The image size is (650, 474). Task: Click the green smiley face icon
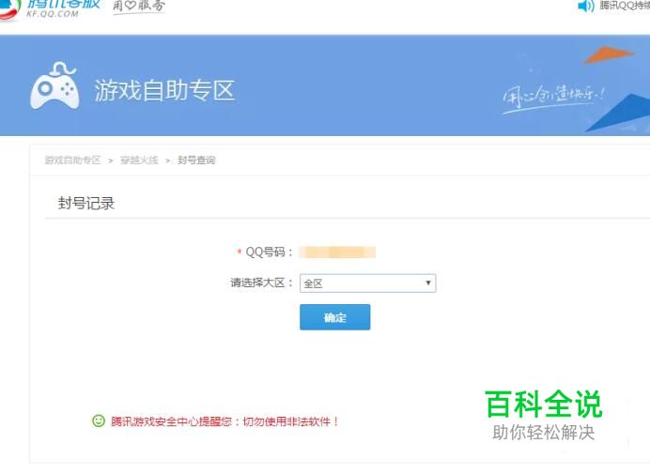click(x=99, y=420)
